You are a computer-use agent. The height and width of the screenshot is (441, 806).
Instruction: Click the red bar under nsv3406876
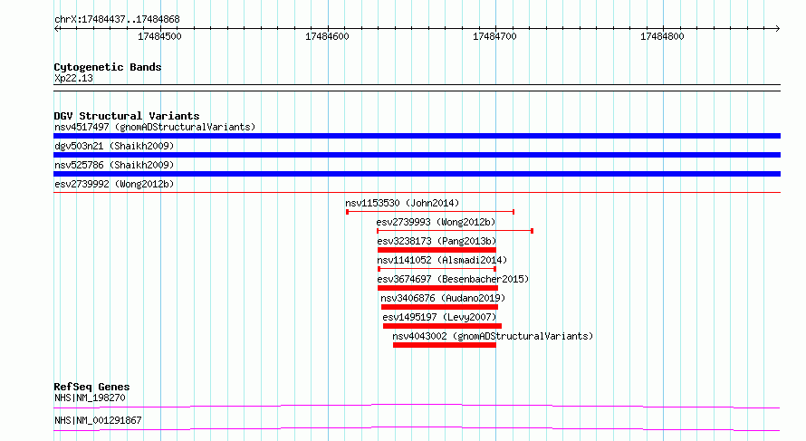(439, 307)
